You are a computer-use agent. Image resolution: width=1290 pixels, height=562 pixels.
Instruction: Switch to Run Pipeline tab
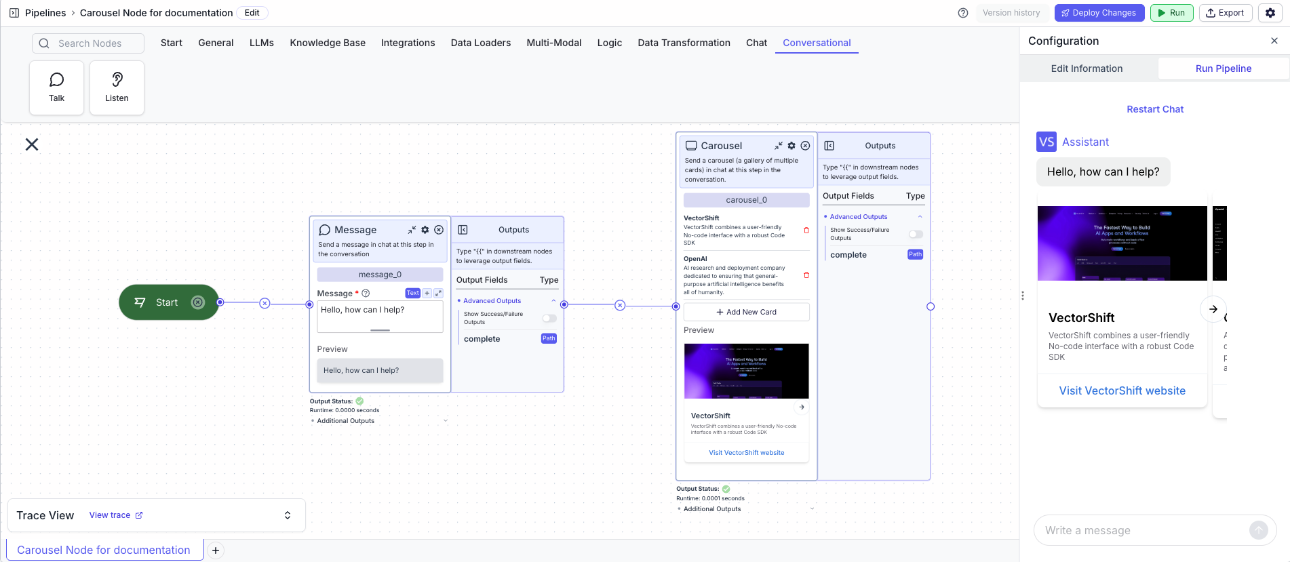click(1224, 68)
